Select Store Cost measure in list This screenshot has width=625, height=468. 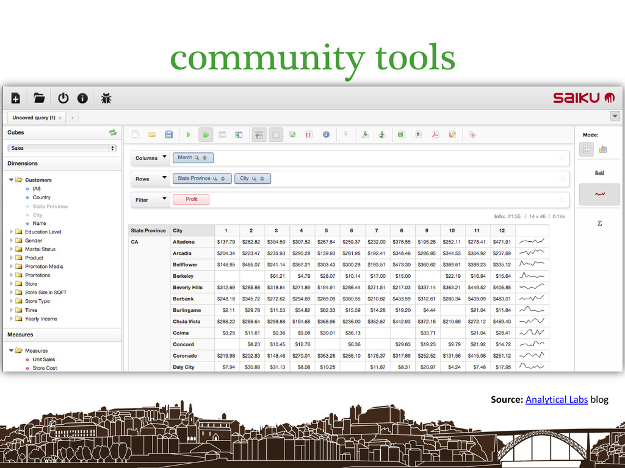(x=45, y=368)
